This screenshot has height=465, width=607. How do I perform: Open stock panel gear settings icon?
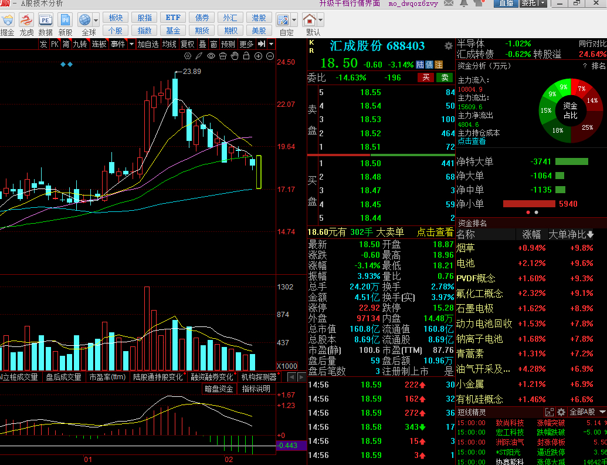coord(448,46)
